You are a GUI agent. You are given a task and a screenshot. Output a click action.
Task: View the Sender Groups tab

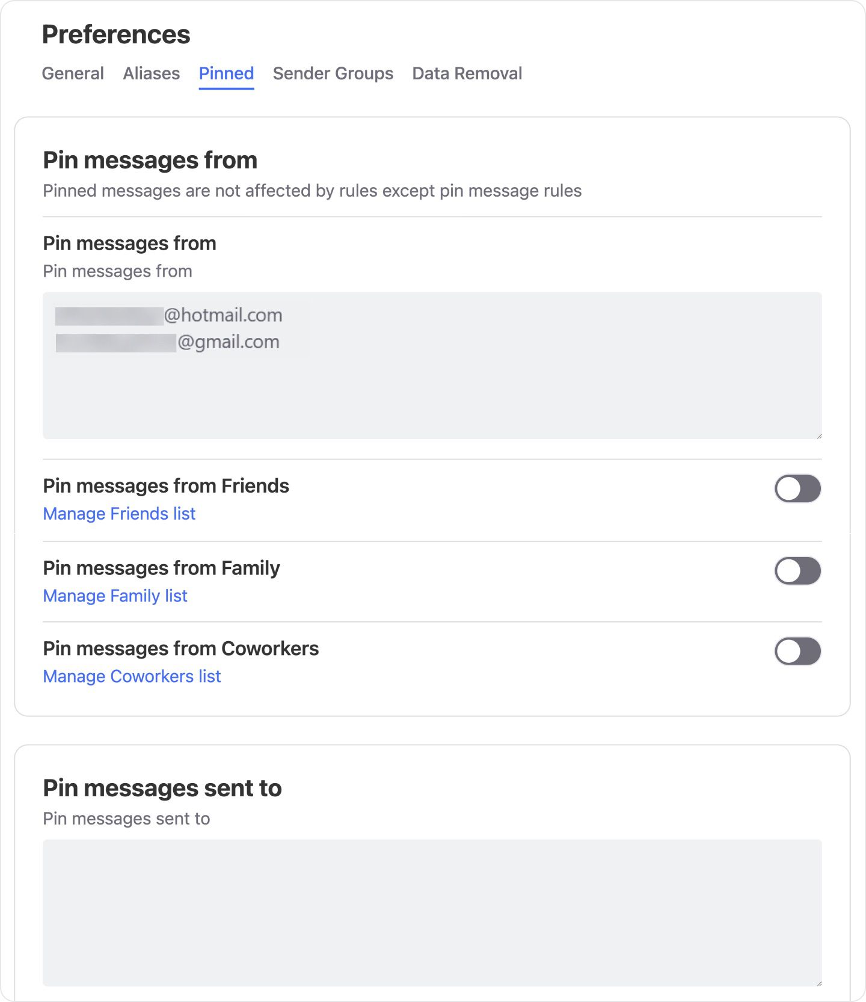[x=333, y=73]
